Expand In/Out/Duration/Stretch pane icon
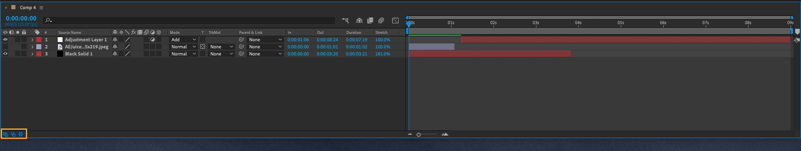 [20, 134]
